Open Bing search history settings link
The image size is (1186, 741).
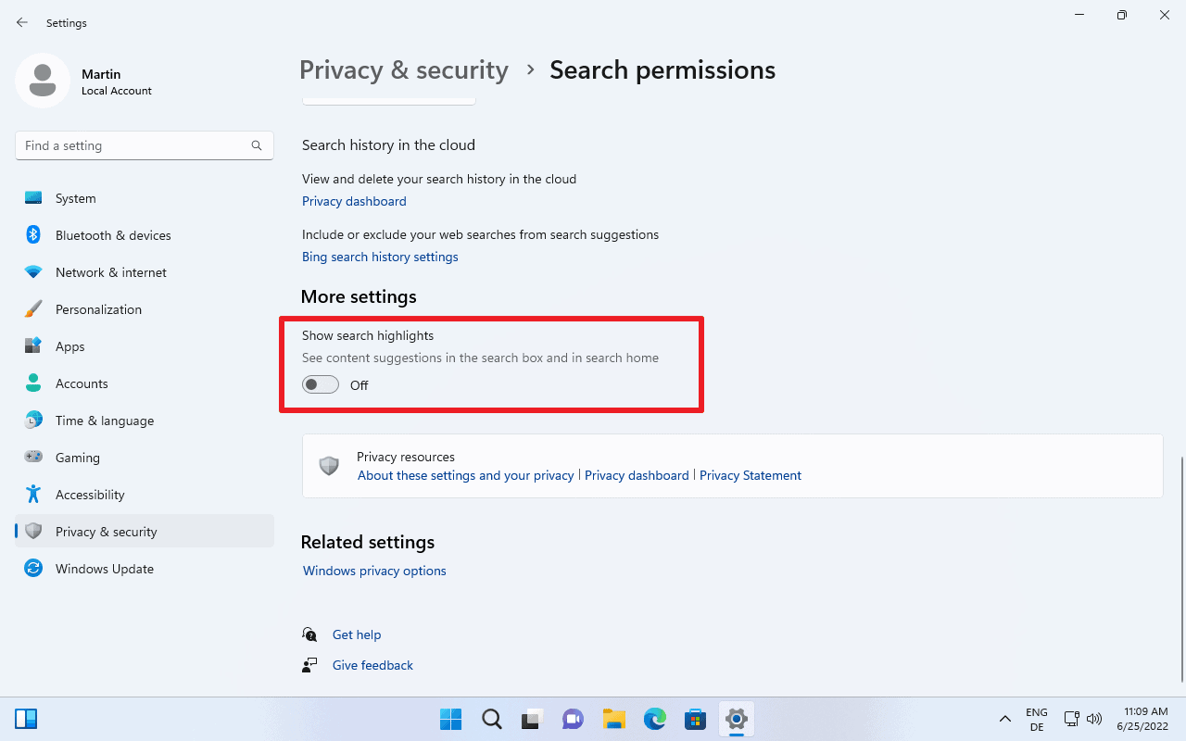[380, 257]
